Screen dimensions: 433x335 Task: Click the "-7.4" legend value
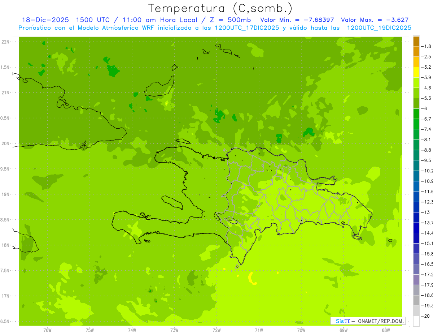point(426,129)
